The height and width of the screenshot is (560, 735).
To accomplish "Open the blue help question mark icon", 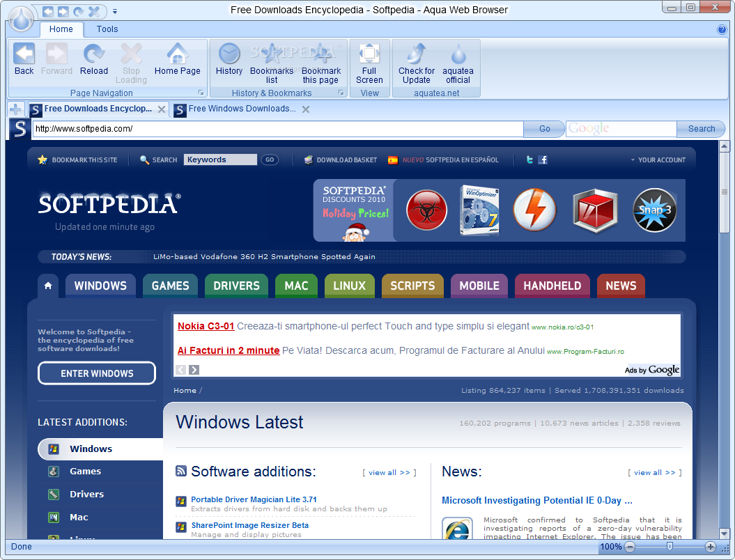I will click(x=722, y=29).
